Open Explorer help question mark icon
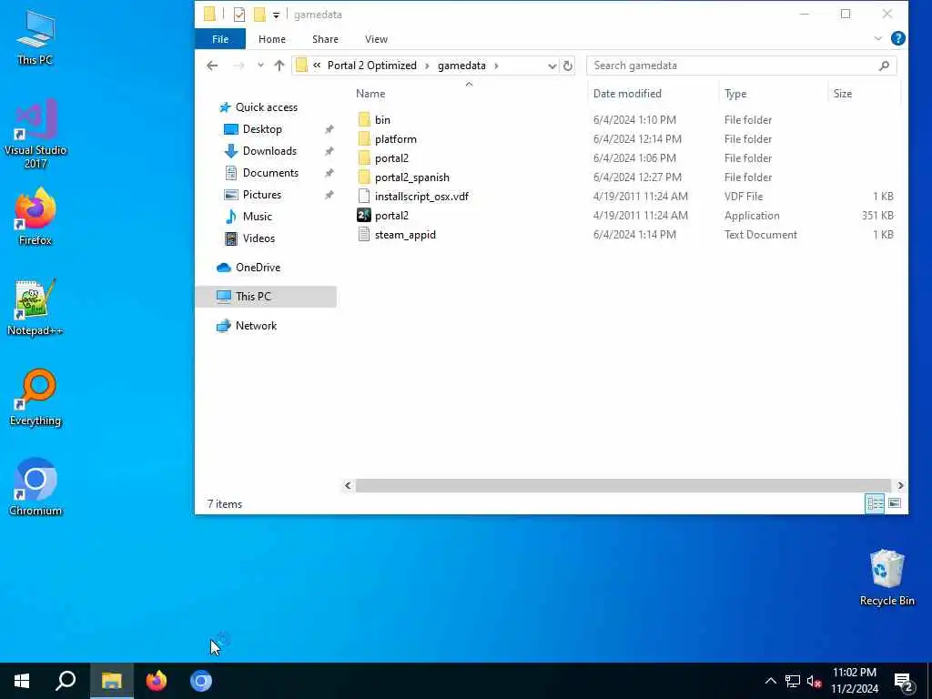 click(897, 38)
